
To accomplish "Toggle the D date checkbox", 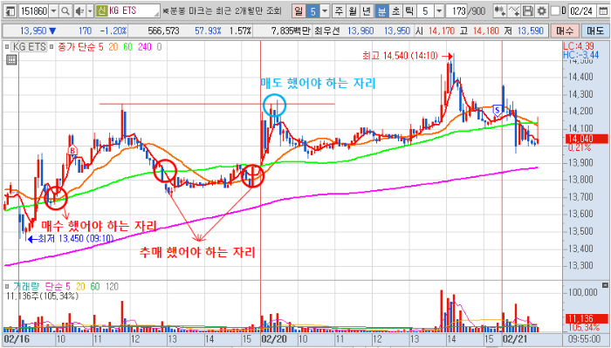I will click(555, 10).
